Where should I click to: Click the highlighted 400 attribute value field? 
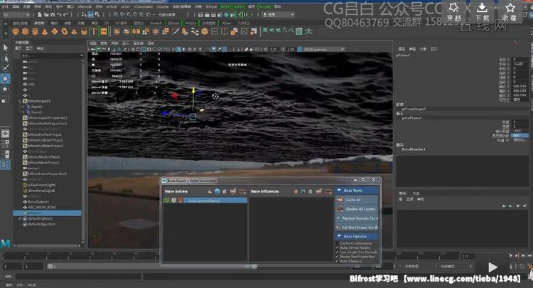coord(519,135)
